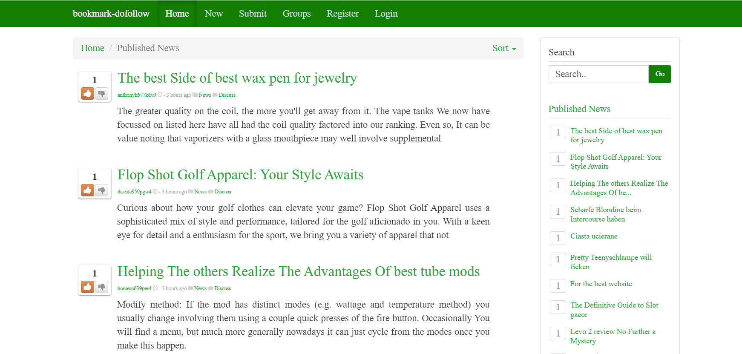Open the "Flop Shot Golf Apparel: Your Style Awaits" headline
Screen dimensions: 742x354
coord(240,175)
